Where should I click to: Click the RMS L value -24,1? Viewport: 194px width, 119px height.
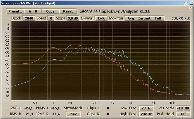point(29,108)
